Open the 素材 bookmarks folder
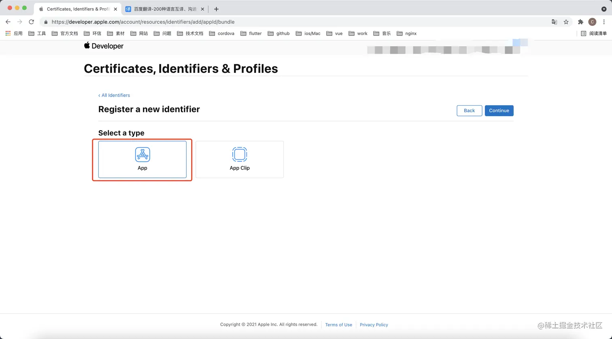Viewport: 612px width, 339px height. pyautogui.click(x=116, y=34)
